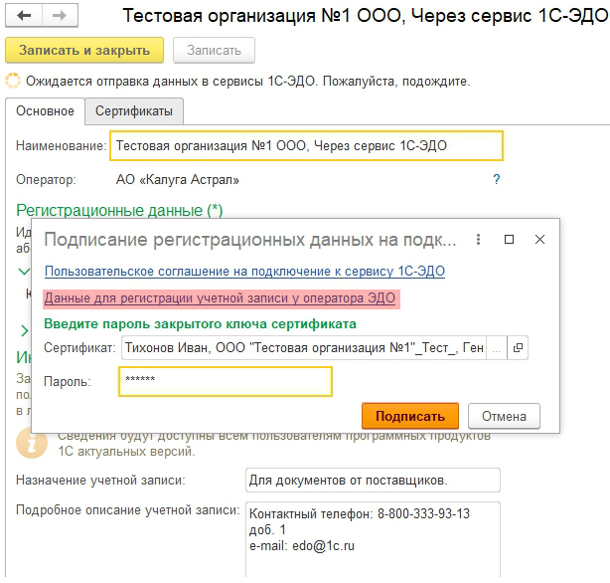Screen dimensions: 610x583
Task: Go back with the left arrow button
Action: tap(24, 15)
